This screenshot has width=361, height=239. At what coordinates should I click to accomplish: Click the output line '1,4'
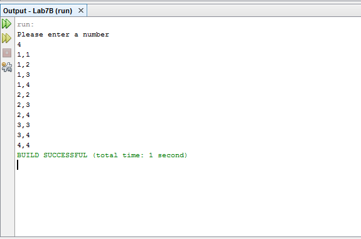[x=23, y=85]
